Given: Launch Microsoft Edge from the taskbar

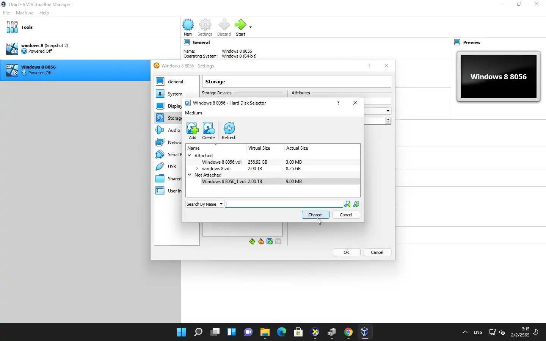Looking at the screenshot, I should tap(282, 332).
